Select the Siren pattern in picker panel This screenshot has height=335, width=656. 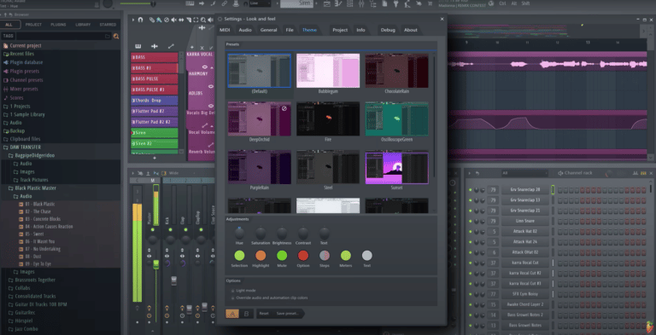tap(155, 133)
